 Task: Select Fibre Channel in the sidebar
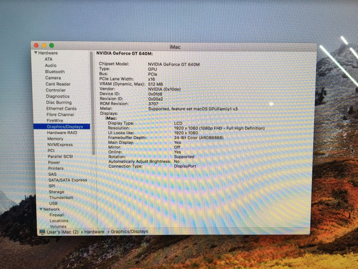(60, 115)
